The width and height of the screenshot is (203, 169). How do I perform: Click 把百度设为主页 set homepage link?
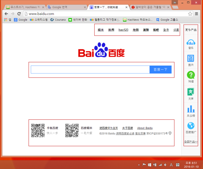pyautogui.click(x=109, y=128)
